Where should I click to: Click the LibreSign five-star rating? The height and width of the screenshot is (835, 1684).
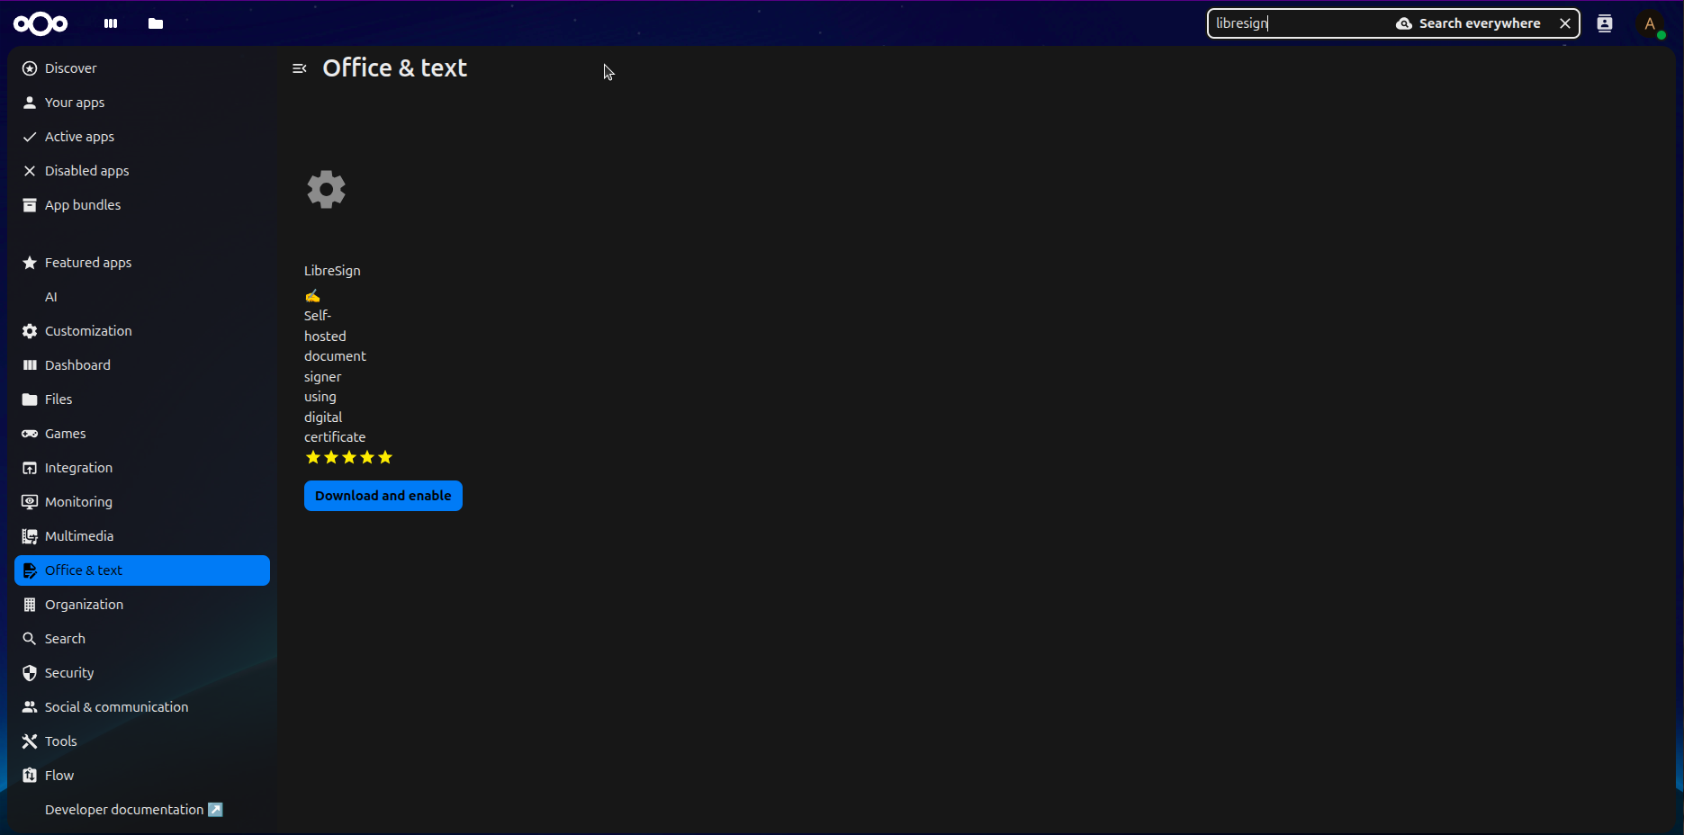pos(349,458)
